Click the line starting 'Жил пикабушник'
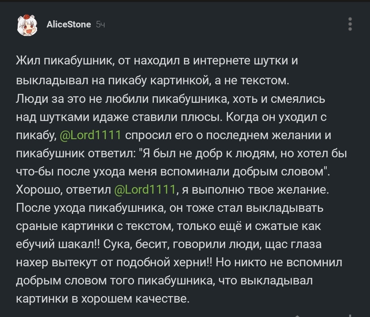370x317 pixels. [157, 61]
